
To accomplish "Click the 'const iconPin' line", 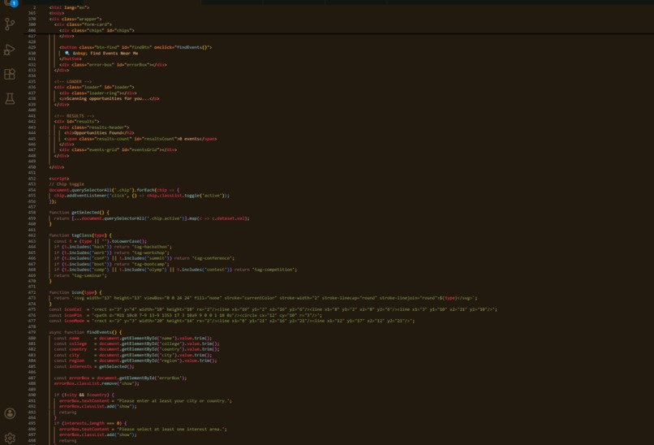I will [x=185, y=315].
